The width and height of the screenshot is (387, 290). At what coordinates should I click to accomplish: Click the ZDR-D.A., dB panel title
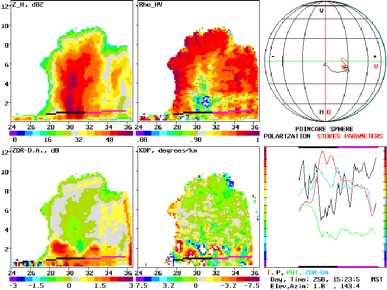tap(36, 151)
